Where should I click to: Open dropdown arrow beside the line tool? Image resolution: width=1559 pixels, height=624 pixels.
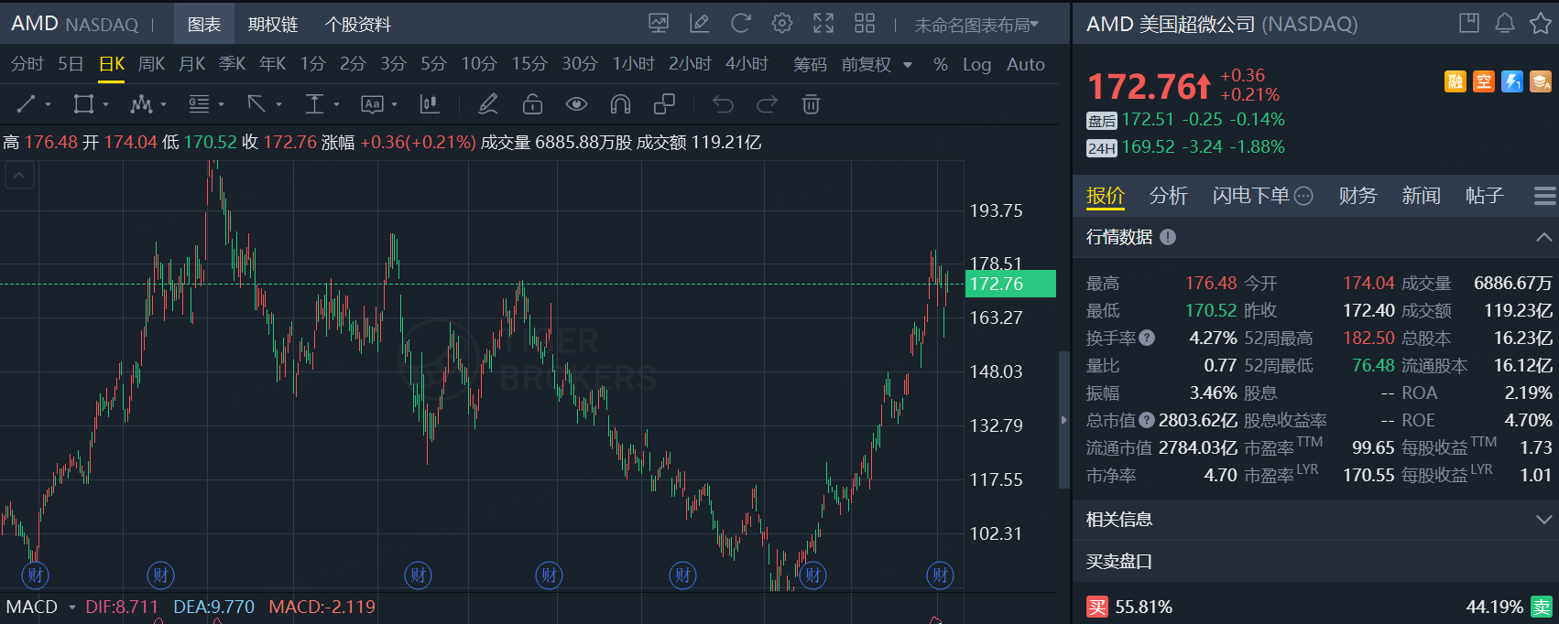click(48, 104)
